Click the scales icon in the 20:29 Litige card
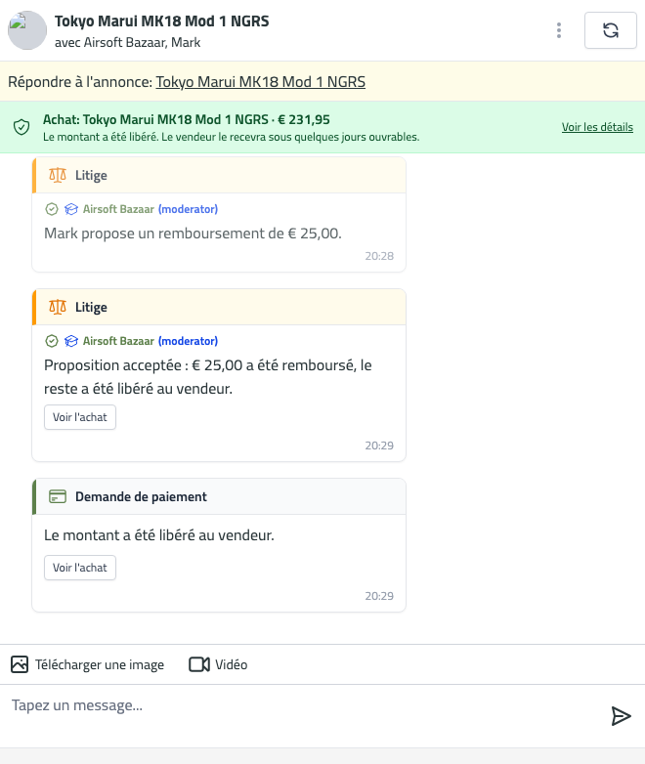This screenshot has height=764, width=645. pos(58,307)
